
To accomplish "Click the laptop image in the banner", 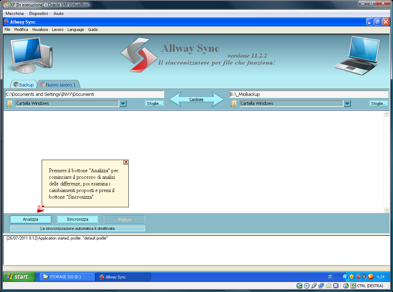I will coord(357,56).
